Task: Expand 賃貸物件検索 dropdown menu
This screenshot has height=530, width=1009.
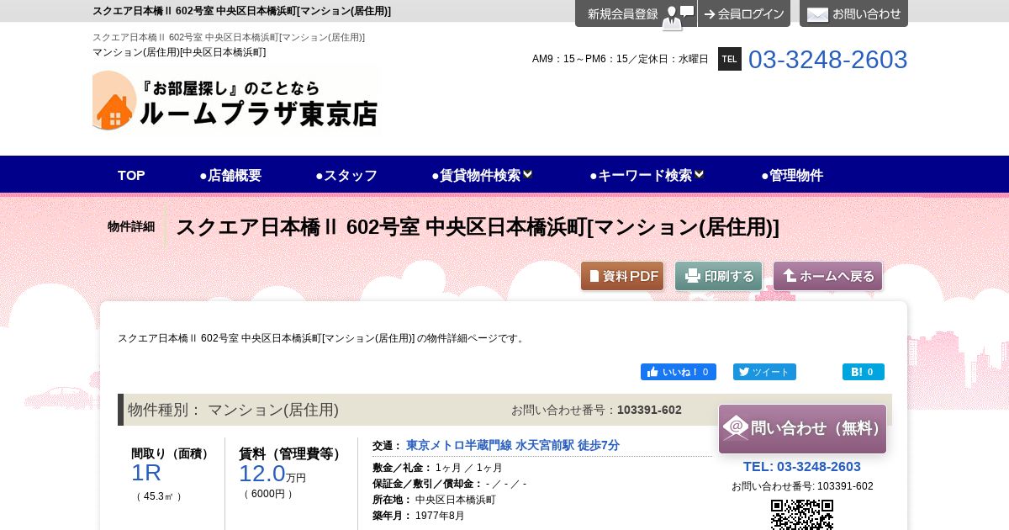Action: click(483, 175)
